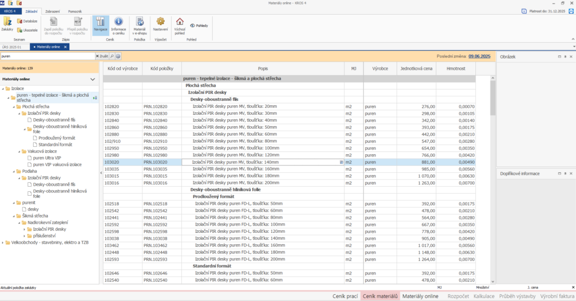Sort by the Výrobce column header
Image resolution: width=576 pixels, height=301 pixels.
[x=380, y=69]
